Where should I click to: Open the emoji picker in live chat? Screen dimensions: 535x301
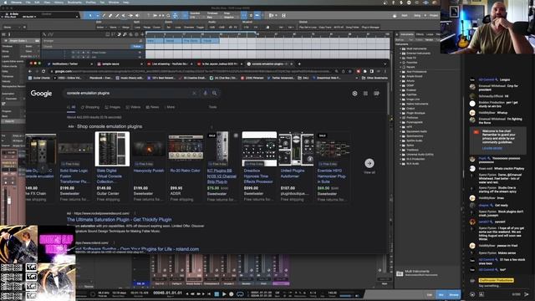[472, 293]
